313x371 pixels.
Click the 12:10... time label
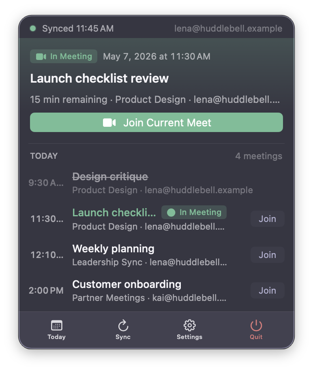47,255
